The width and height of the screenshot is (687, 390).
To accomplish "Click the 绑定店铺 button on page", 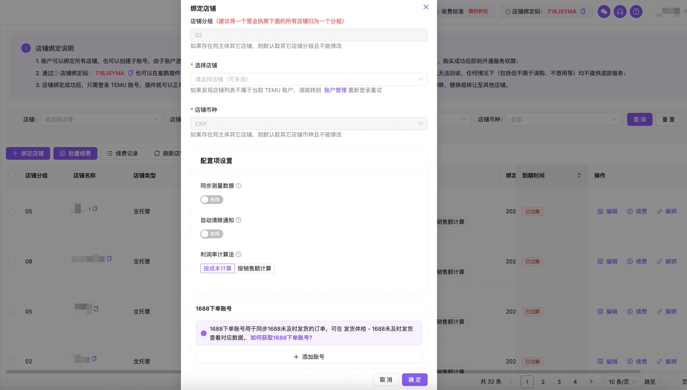I will (x=28, y=153).
